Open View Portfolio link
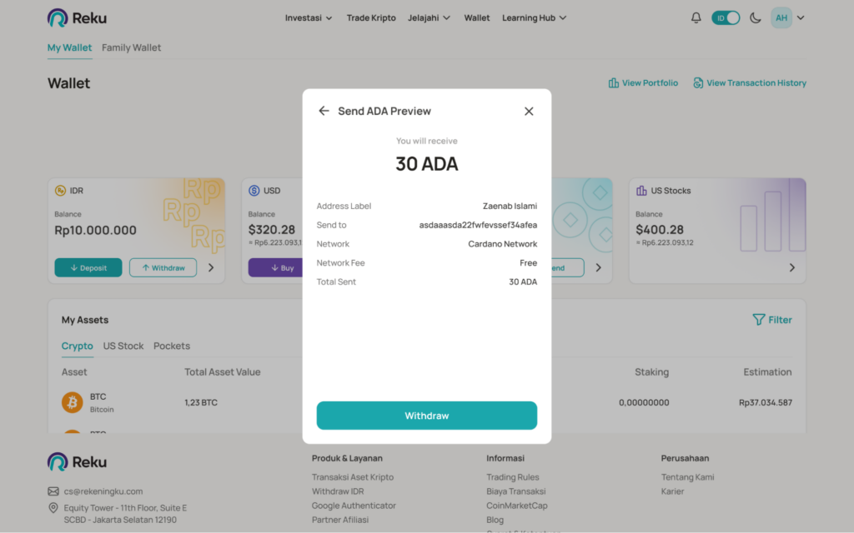 pos(643,83)
